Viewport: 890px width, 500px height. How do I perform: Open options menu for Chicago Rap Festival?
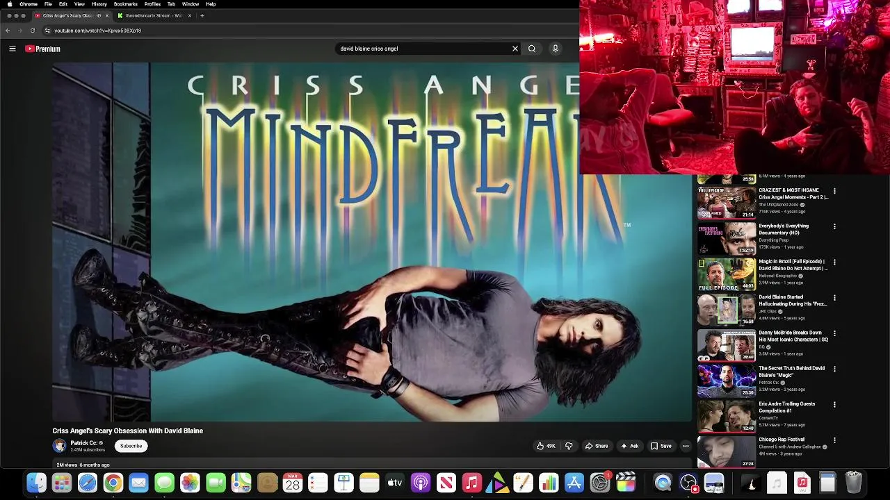(x=834, y=440)
